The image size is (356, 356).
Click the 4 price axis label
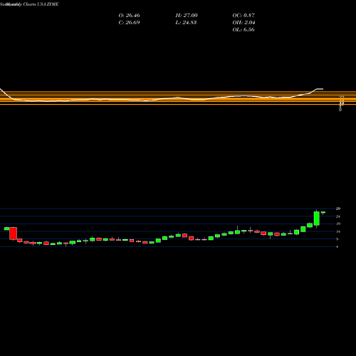[x=337, y=246]
